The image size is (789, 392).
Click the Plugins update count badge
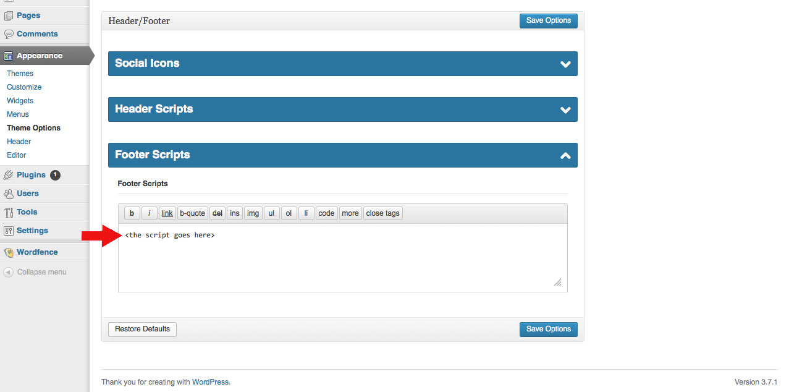55,175
